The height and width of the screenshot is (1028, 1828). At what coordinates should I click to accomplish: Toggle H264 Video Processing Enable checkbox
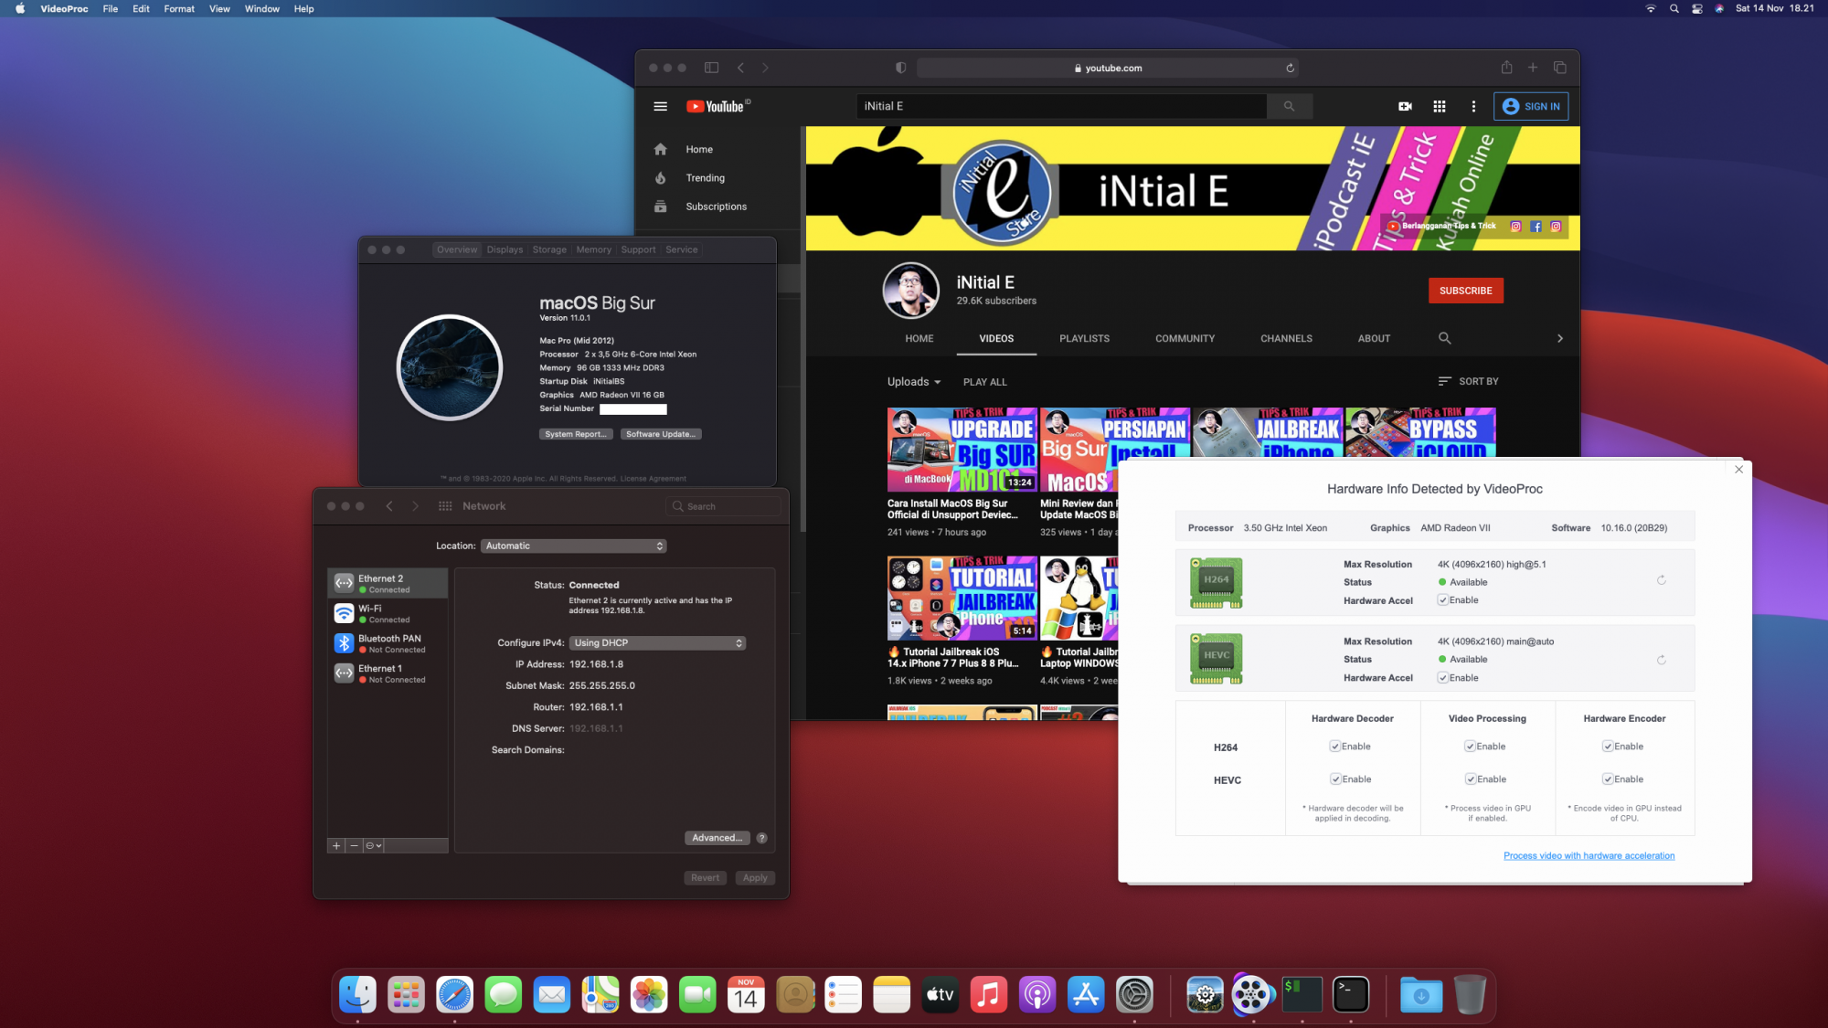pos(1471,747)
